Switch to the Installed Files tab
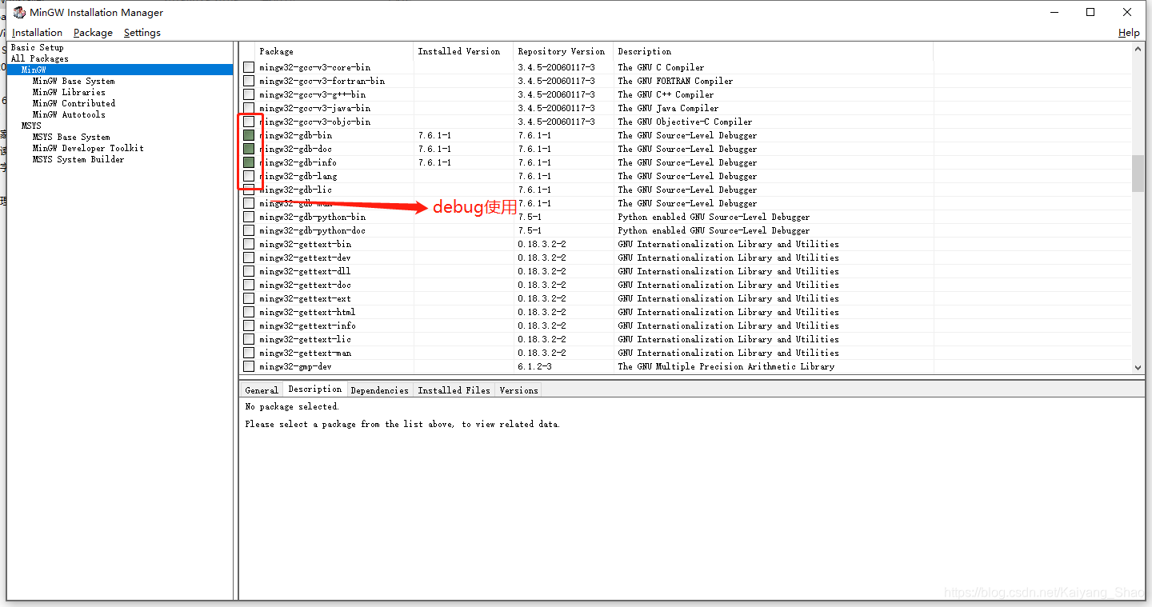 point(454,390)
